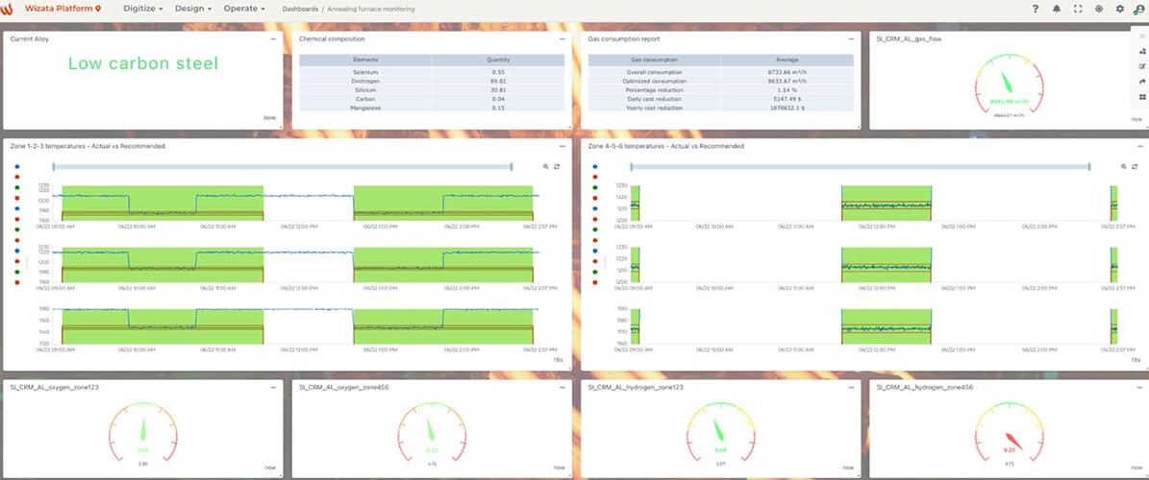Click the grid layout icon in sidebar
The height and width of the screenshot is (480, 1149).
[x=1142, y=97]
